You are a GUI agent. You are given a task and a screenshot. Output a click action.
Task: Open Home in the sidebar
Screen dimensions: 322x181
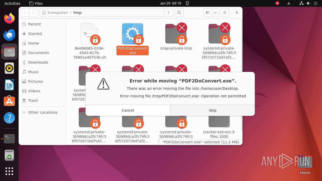click(42, 43)
